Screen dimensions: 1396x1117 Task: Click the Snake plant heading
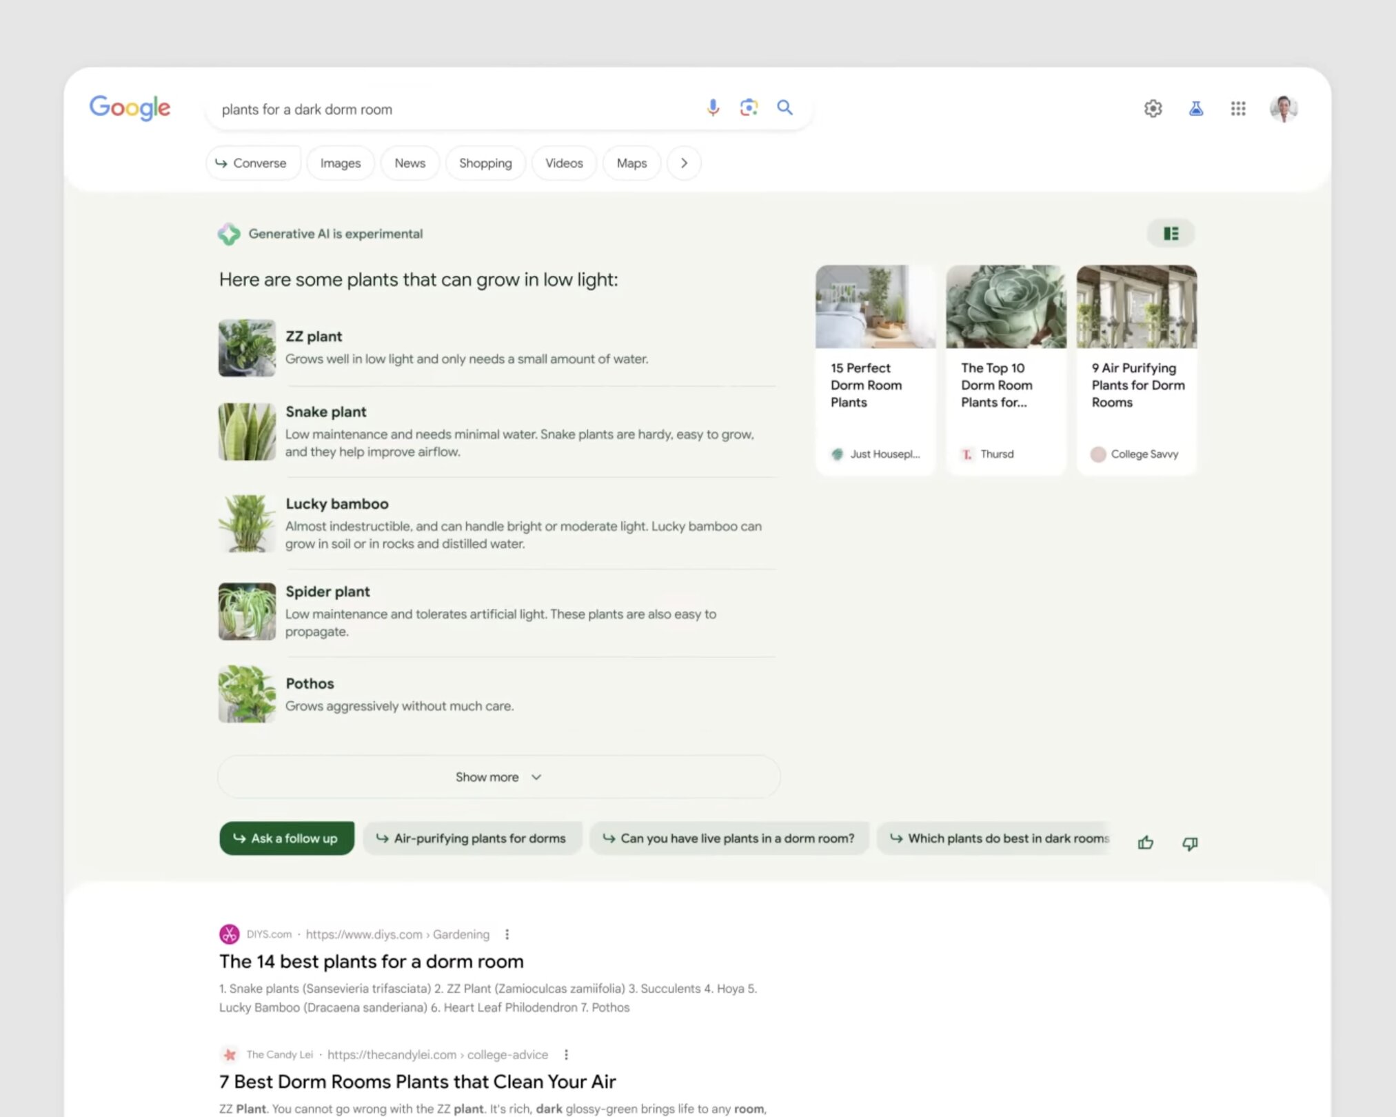(x=326, y=412)
